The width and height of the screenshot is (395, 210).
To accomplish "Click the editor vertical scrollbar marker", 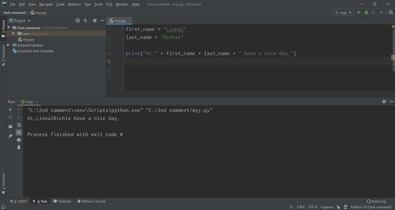I will pos(393,57).
